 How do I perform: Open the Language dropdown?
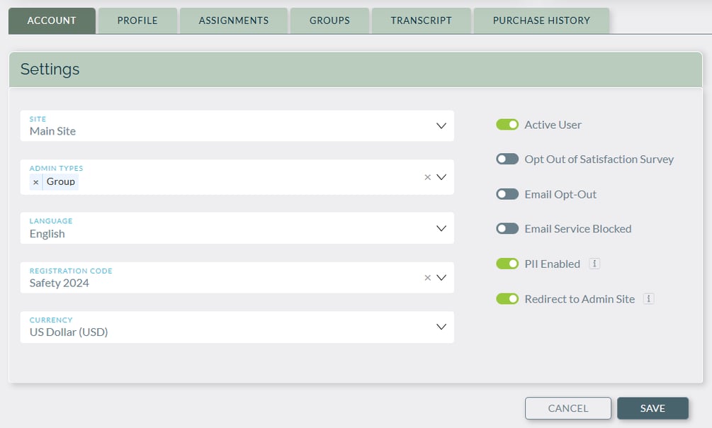(442, 227)
